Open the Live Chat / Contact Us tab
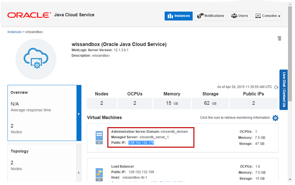 (284, 90)
